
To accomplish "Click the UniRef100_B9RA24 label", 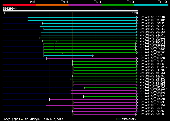I will coord(152,26).
